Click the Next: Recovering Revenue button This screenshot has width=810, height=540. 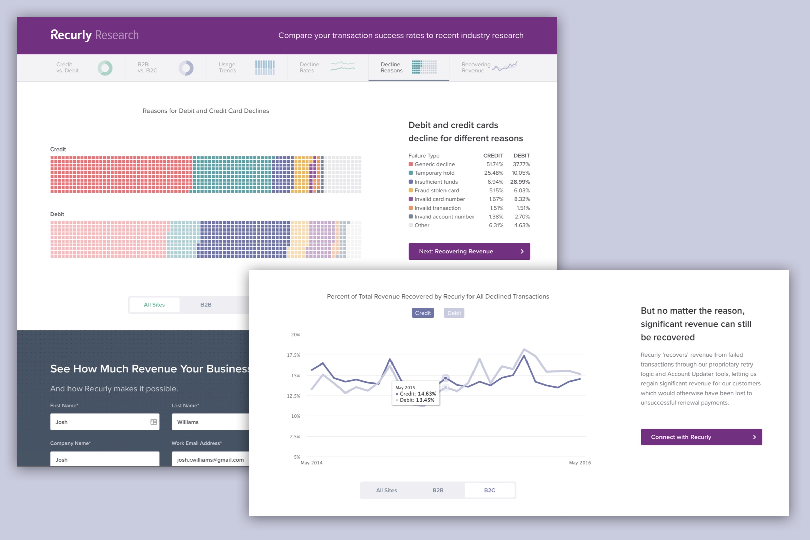pos(469,251)
